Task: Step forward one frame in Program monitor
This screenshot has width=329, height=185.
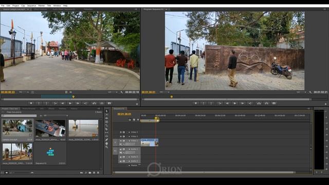Action: coord(242,103)
